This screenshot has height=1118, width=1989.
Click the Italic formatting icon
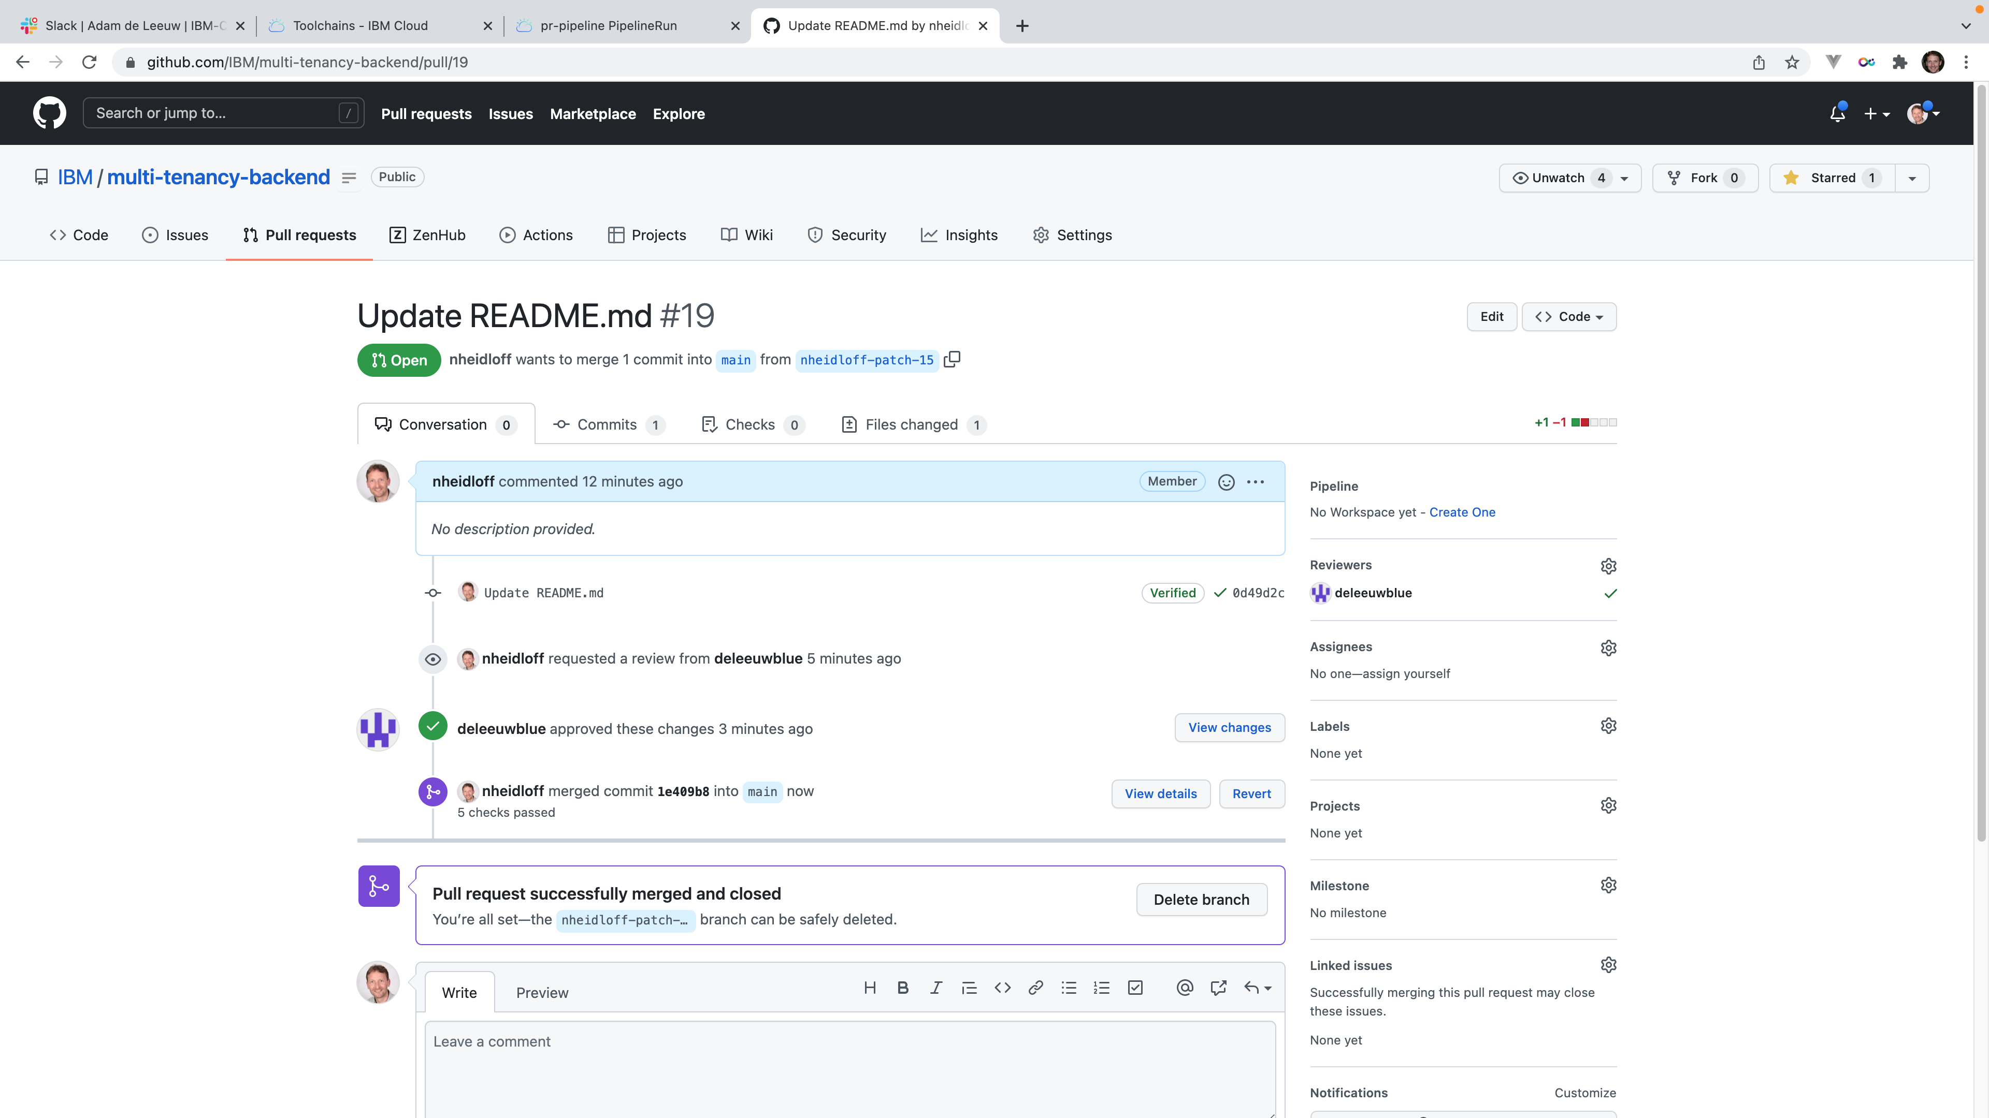click(936, 988)
